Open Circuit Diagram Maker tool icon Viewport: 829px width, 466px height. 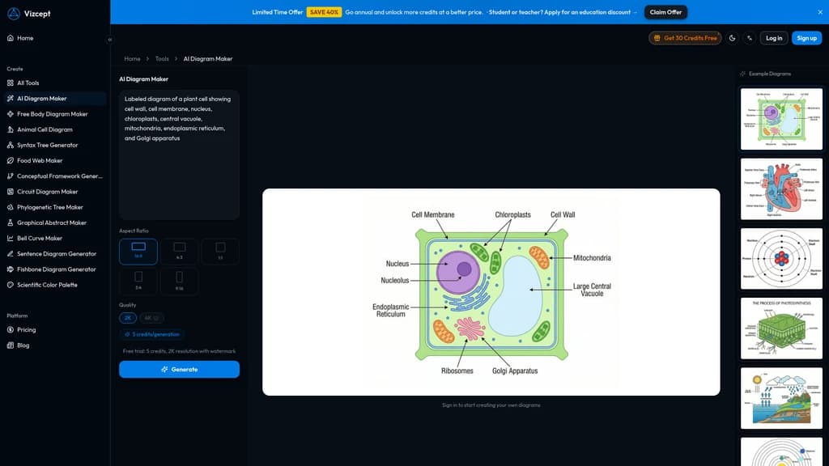[x=10, y=192]
